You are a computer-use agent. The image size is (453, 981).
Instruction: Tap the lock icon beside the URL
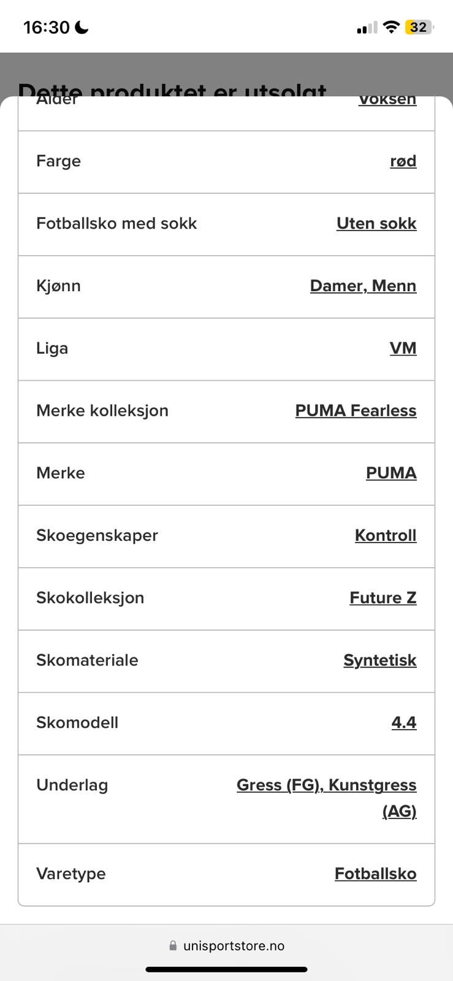pos(173,946)
